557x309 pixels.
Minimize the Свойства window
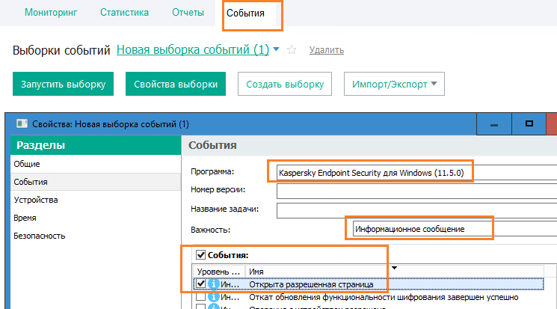(493, 123)
